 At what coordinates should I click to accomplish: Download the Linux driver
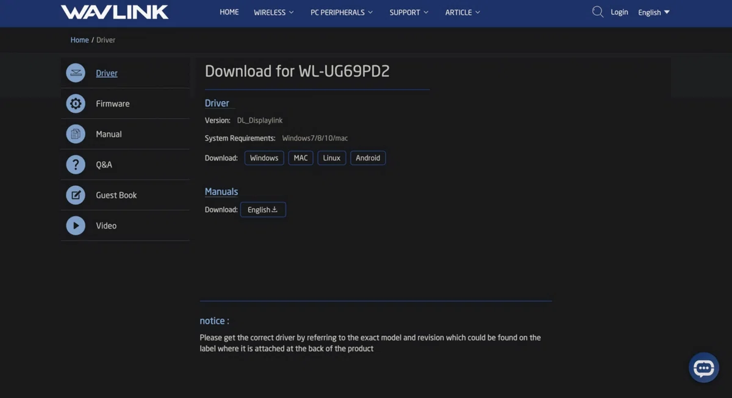point(332,158)
